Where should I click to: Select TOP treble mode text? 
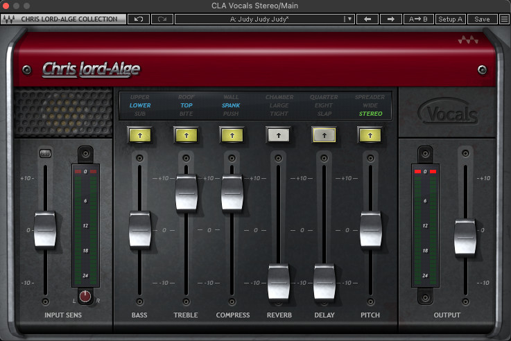[187, 105]
